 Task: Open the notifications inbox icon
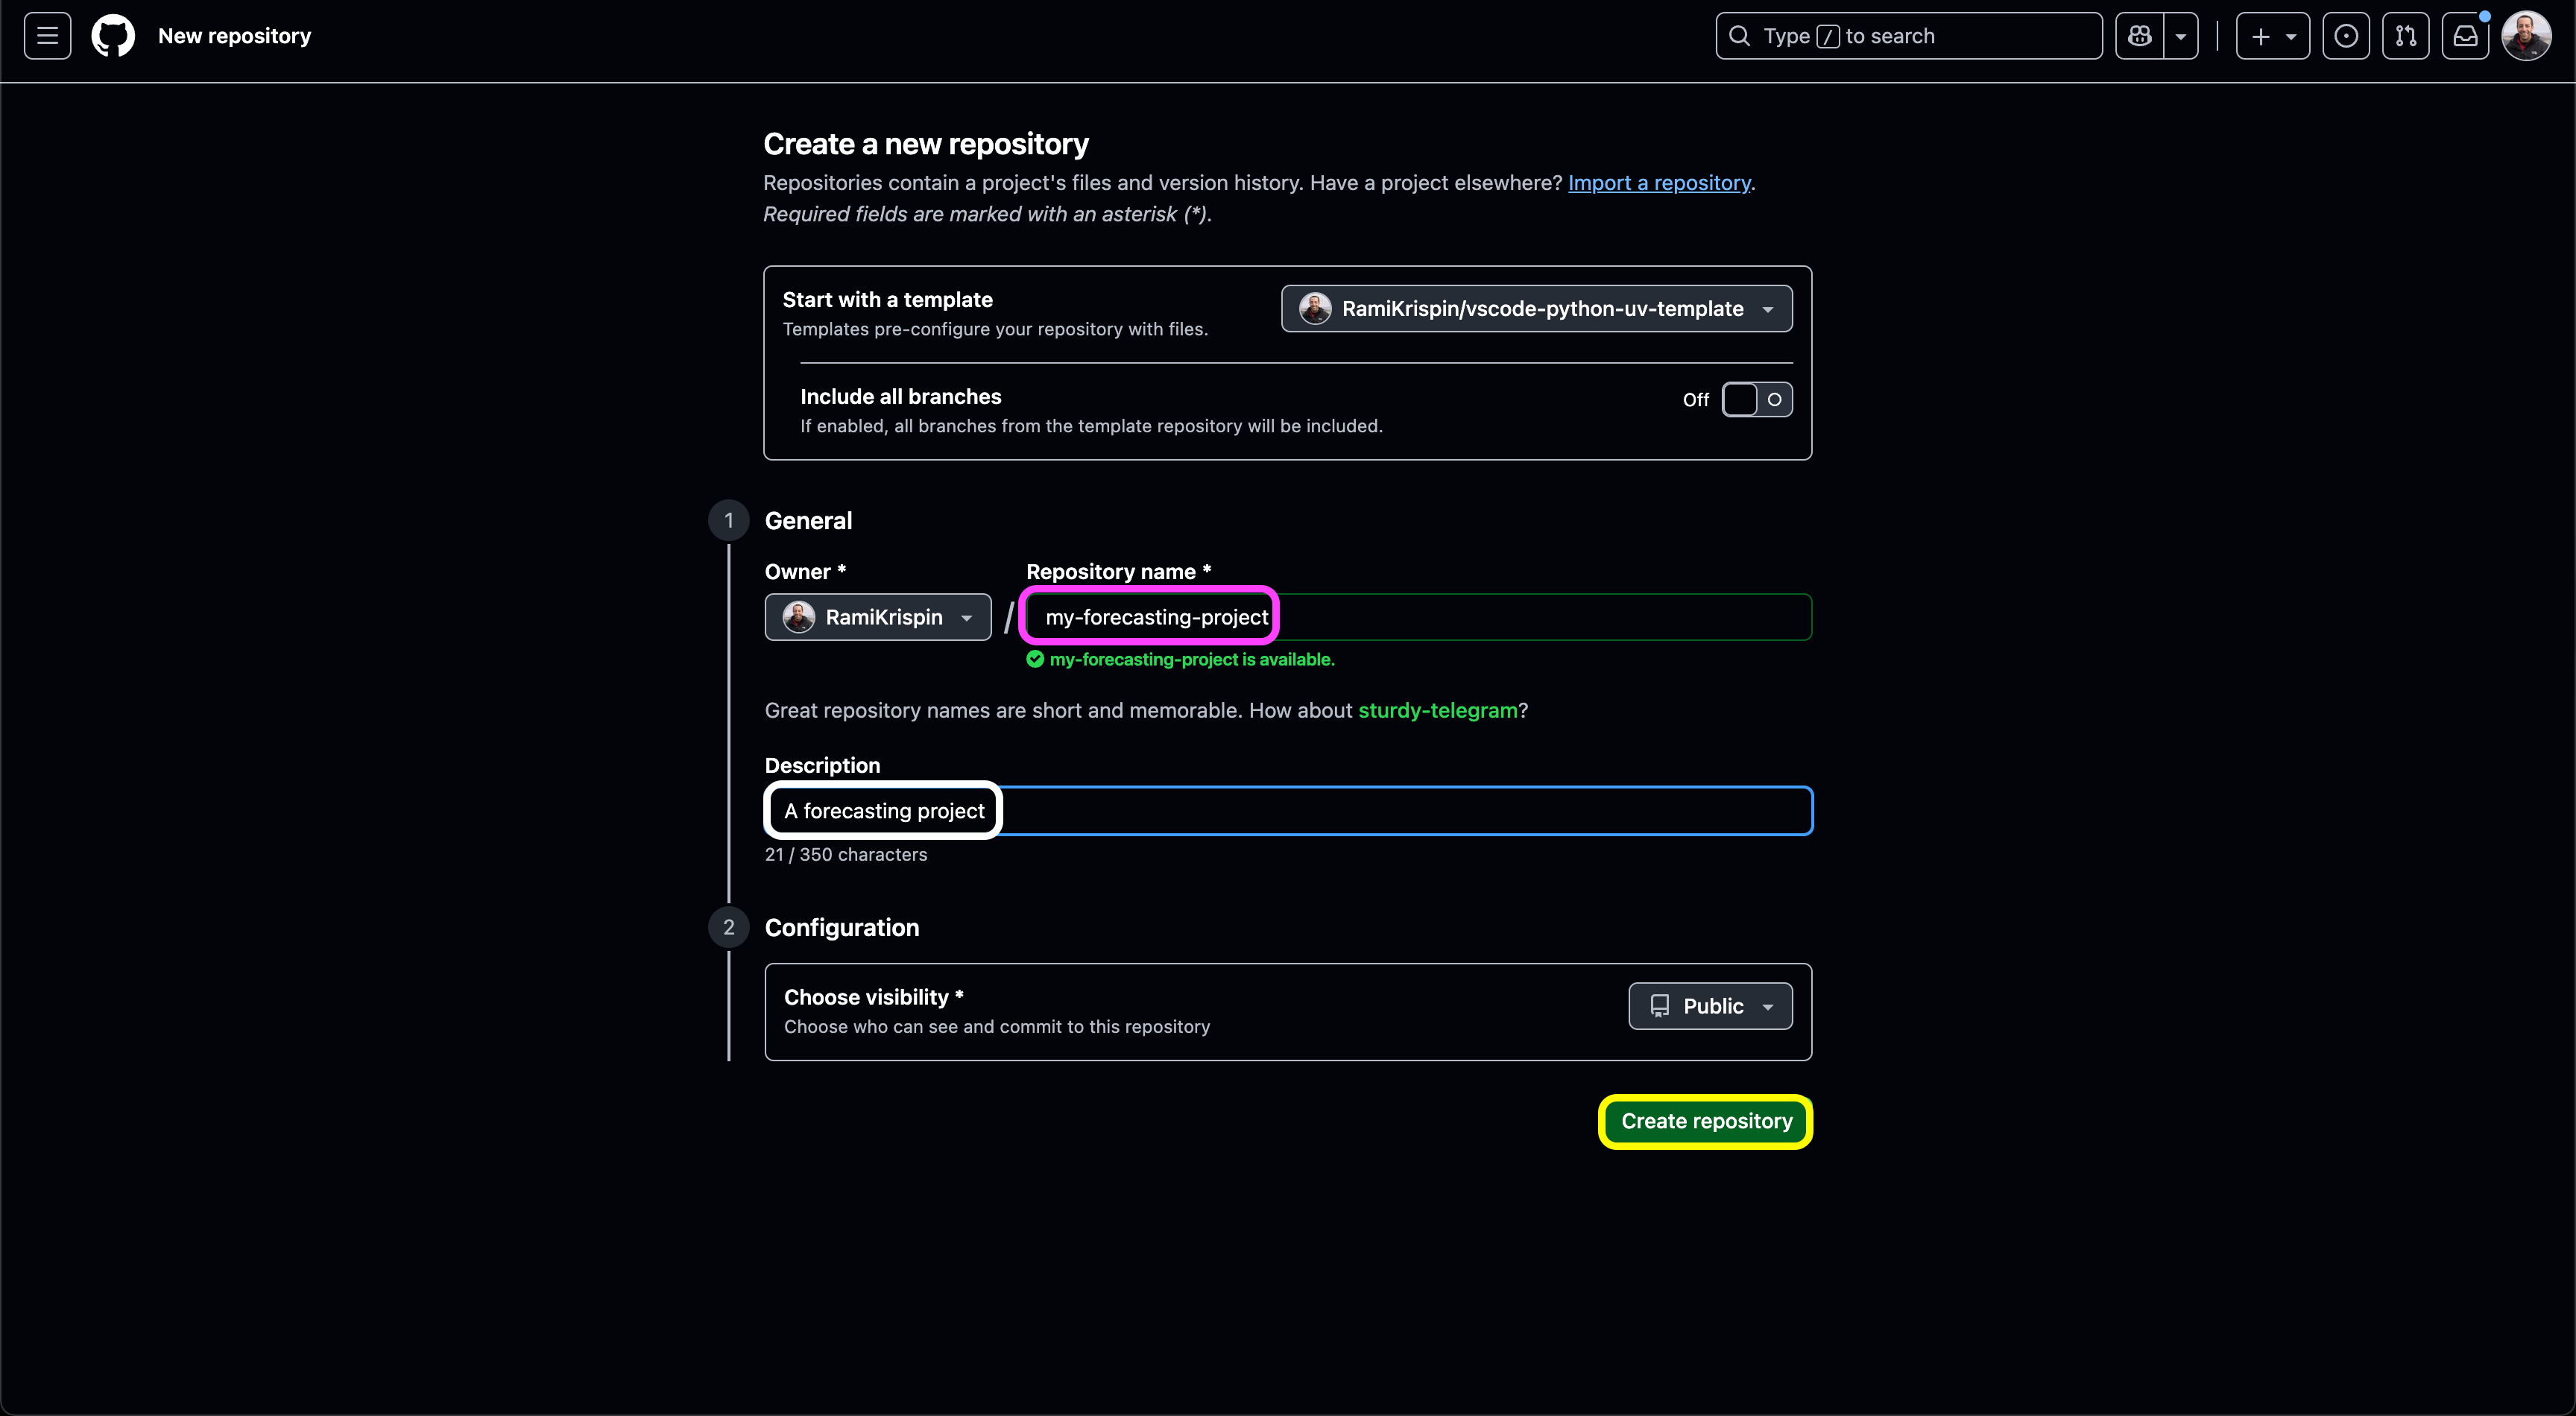coord(2465,36)
